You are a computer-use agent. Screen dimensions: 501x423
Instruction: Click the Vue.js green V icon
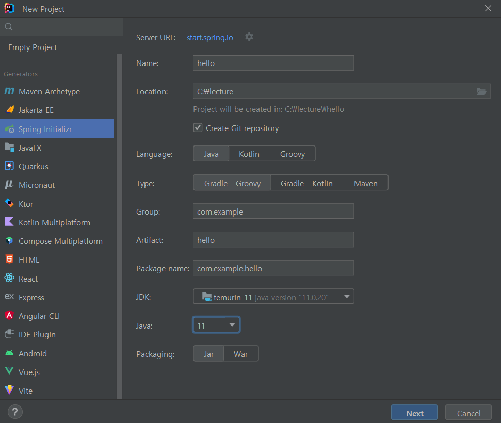pos(9,371)
